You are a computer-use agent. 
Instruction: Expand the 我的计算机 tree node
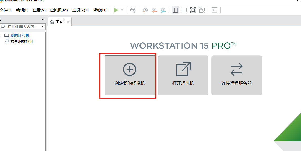[x=1, y=36]
